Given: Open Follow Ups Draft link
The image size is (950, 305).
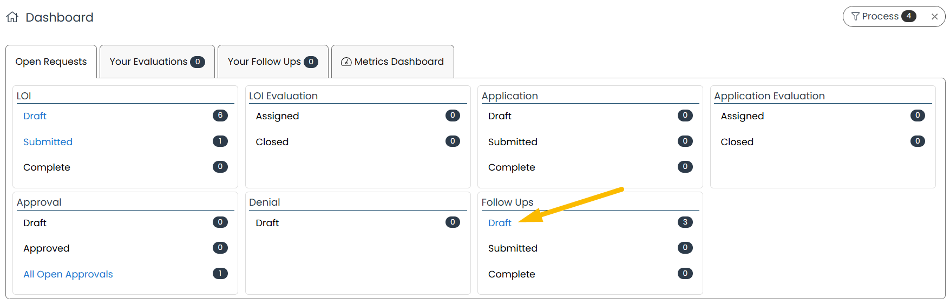Looking at the screenshot, I should pyautogui.click(x=500, y=223).
